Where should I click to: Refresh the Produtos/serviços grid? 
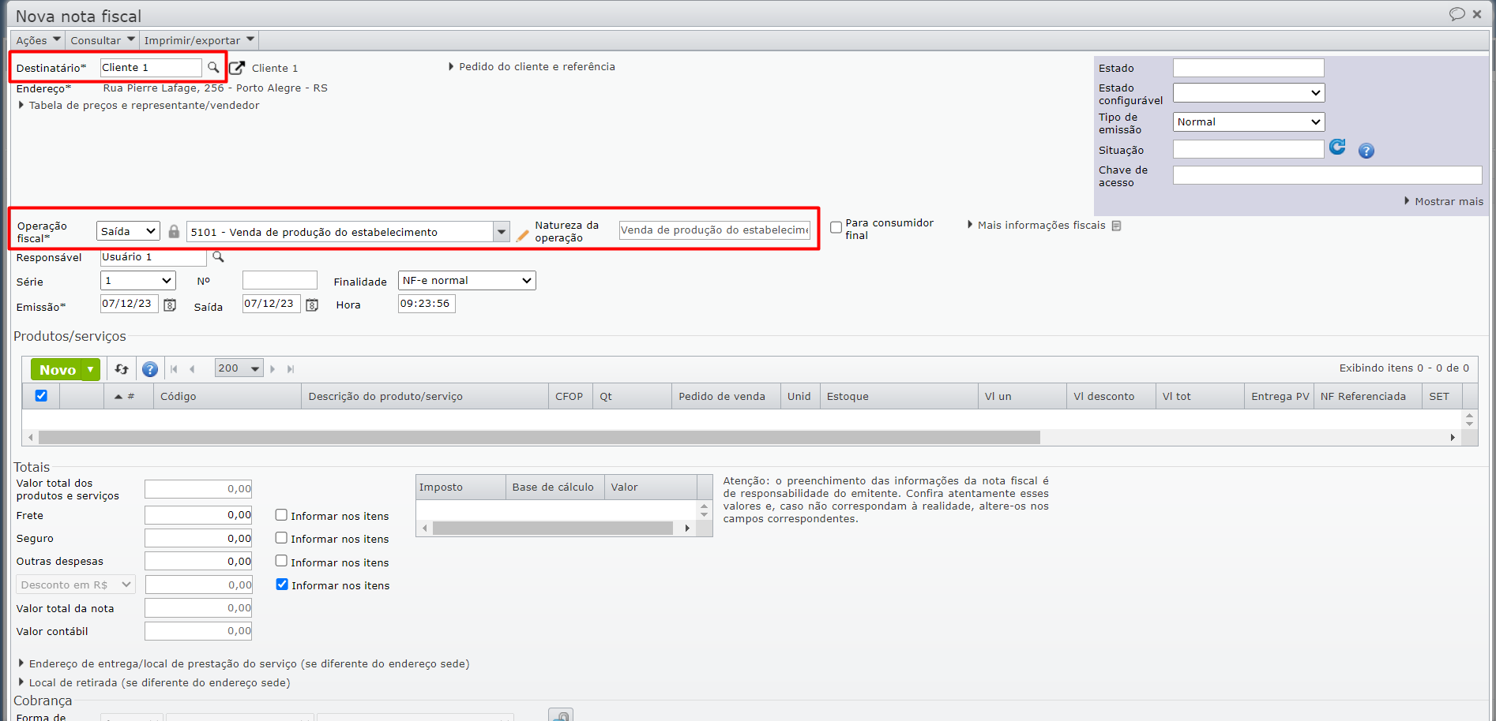click(122, 369)
